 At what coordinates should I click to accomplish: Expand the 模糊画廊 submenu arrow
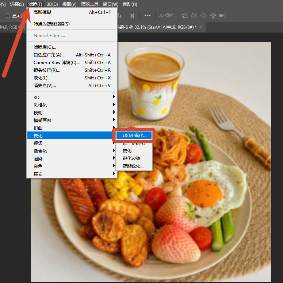click(x=114, y=120)
